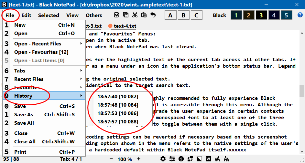The height and width of the screenshot is (163, 305).
Task: Restore history entry 18:57:40 [10 082]
Action: (x=119, y=97)
